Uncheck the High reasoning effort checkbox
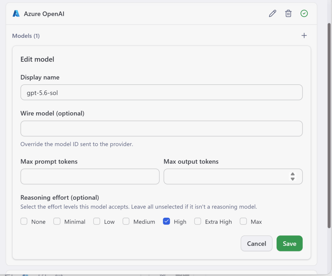This screenshot has height=276, width=332. tap(166, 221)
